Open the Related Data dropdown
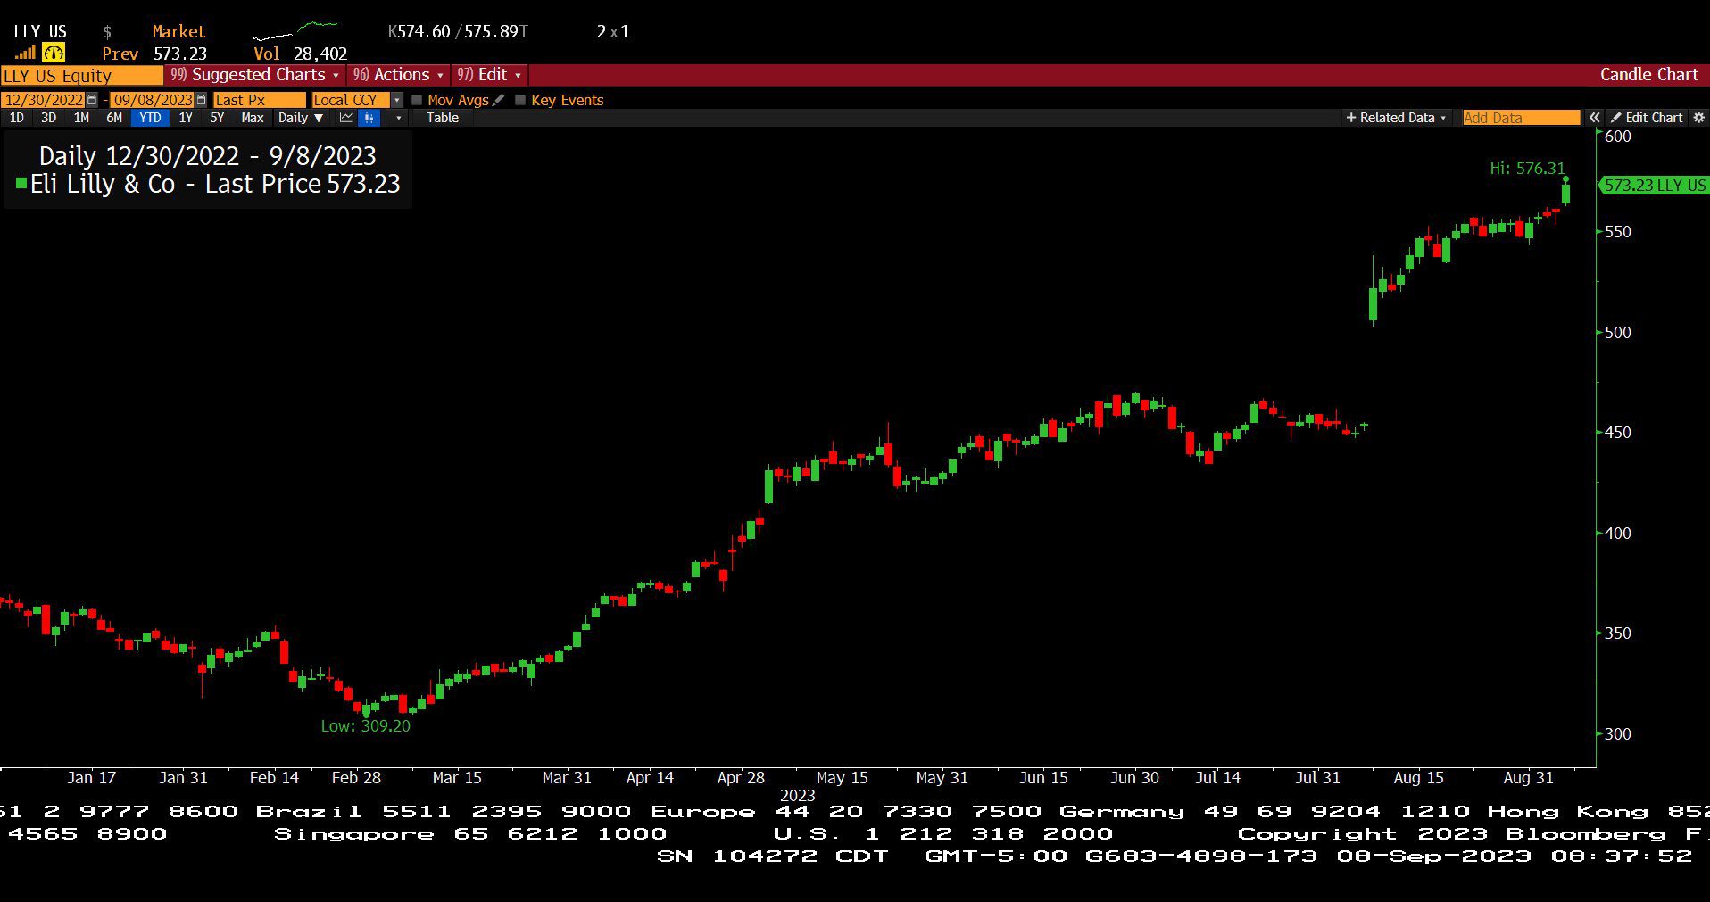Screen dimensions: 1710x902 (1396, 118)
